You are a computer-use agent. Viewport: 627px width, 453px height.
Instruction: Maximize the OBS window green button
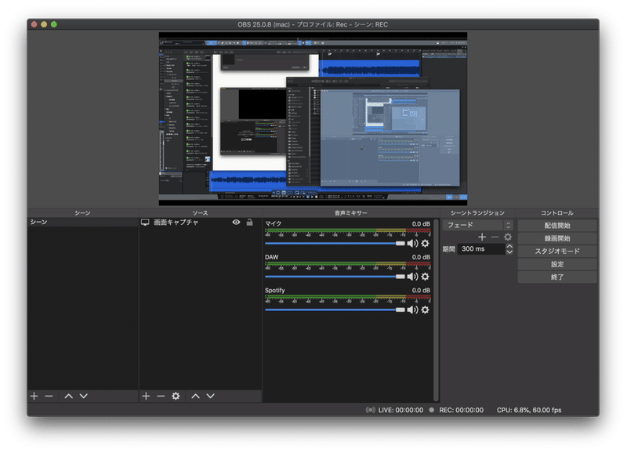53,24
